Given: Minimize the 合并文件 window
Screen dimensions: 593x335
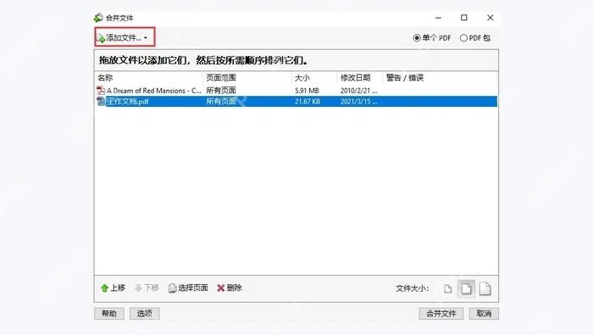Looking at the screenshot, I should (438, 18).
